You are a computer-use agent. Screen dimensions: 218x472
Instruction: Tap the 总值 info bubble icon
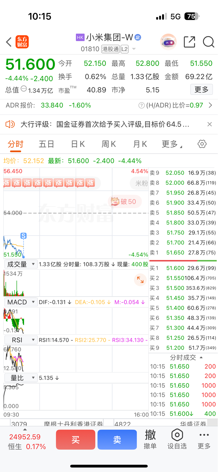point(24,89)
